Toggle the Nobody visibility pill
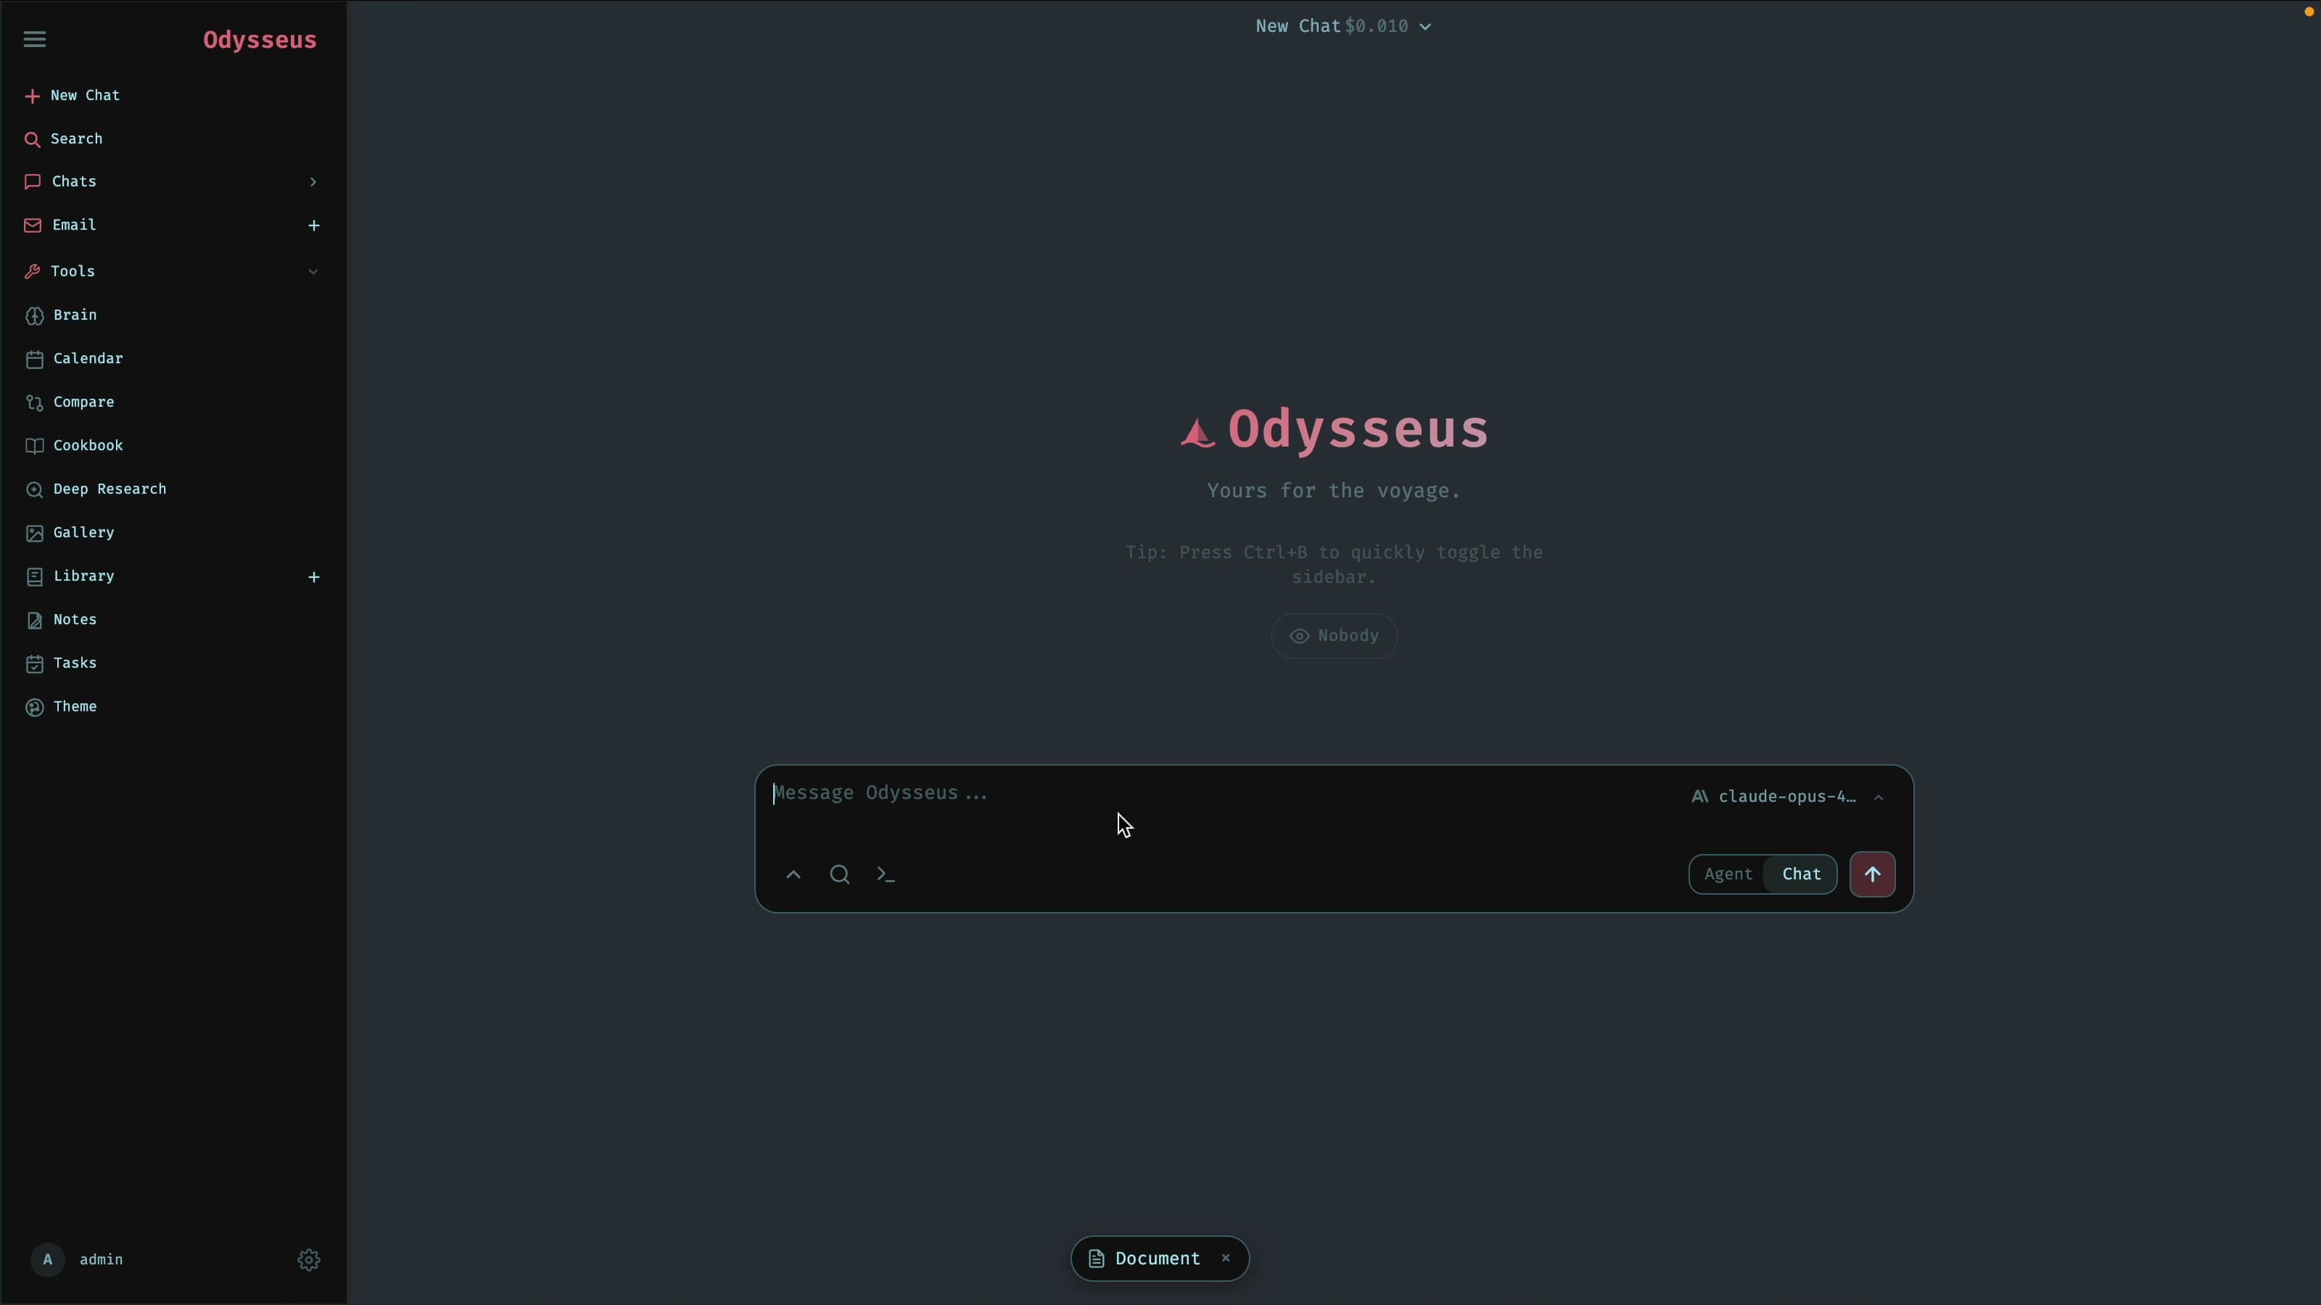The height and width of the screenshot is (1305, 2321). (x=1334, y=636)
